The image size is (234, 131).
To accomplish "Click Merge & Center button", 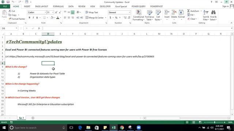I will [x=95, y=18].
